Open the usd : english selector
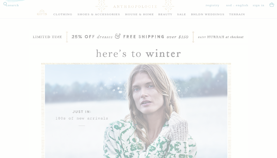This screenshot has height=158, width=277. pos(237,5)
